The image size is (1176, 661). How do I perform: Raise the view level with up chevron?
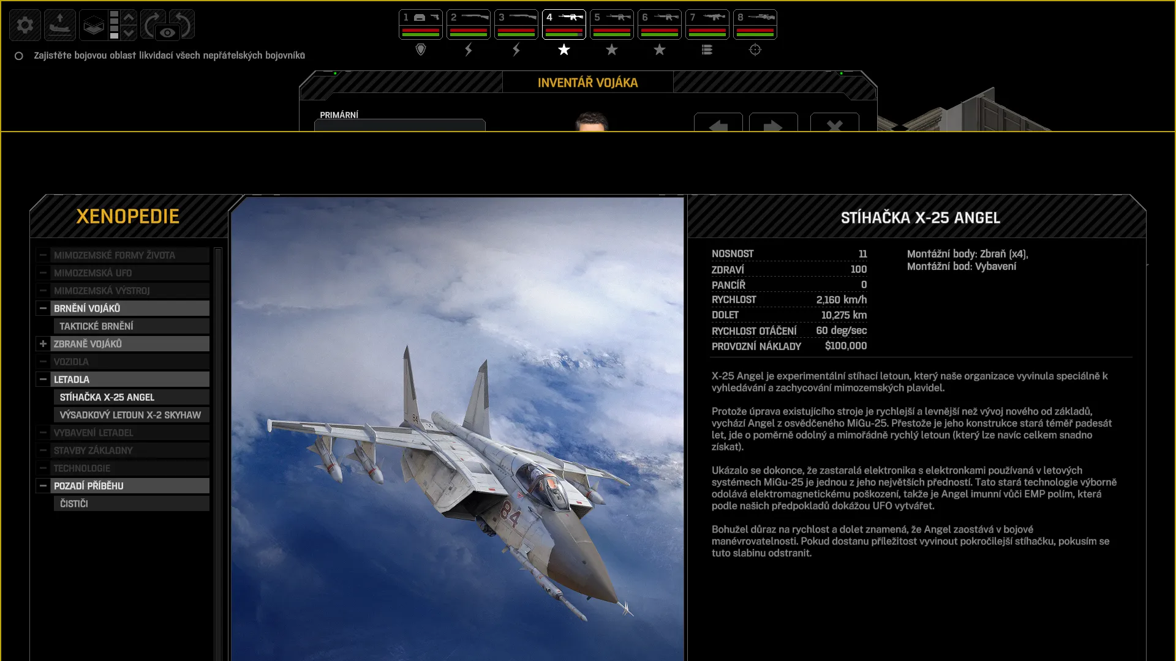(x=129, y=17)
